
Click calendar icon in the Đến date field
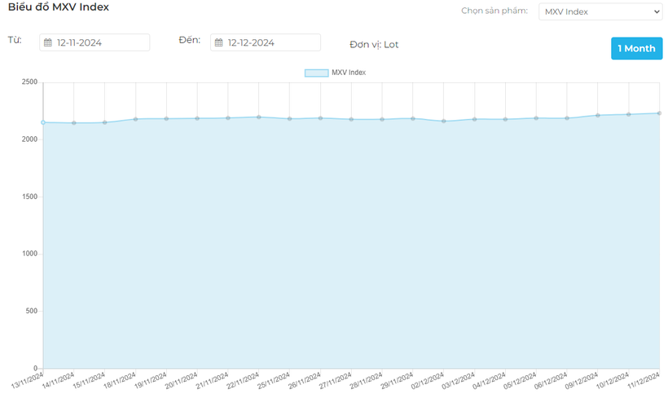tap(219, 42)
